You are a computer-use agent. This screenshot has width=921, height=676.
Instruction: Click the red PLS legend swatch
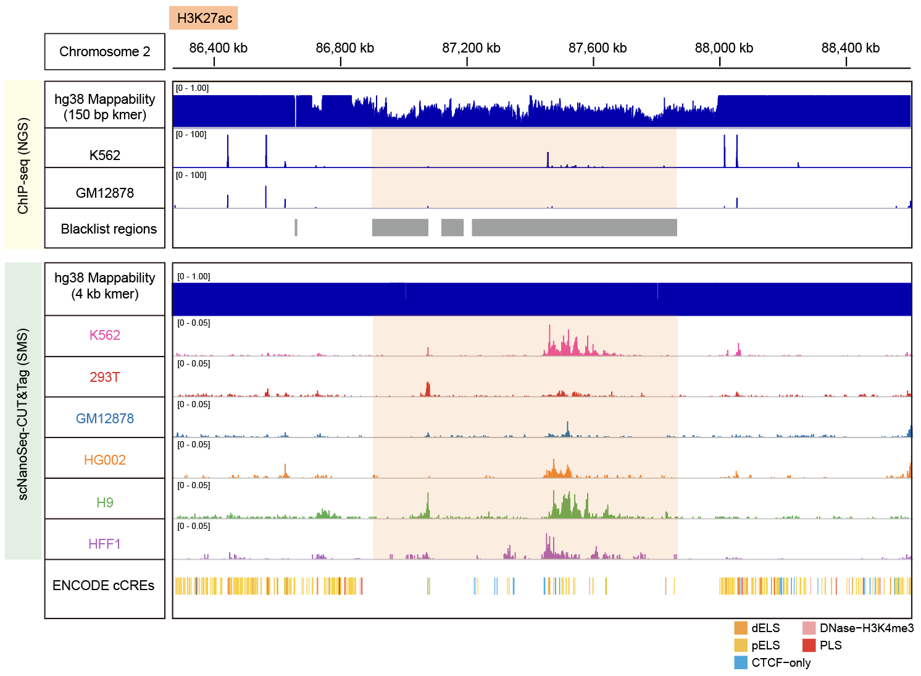809,645
